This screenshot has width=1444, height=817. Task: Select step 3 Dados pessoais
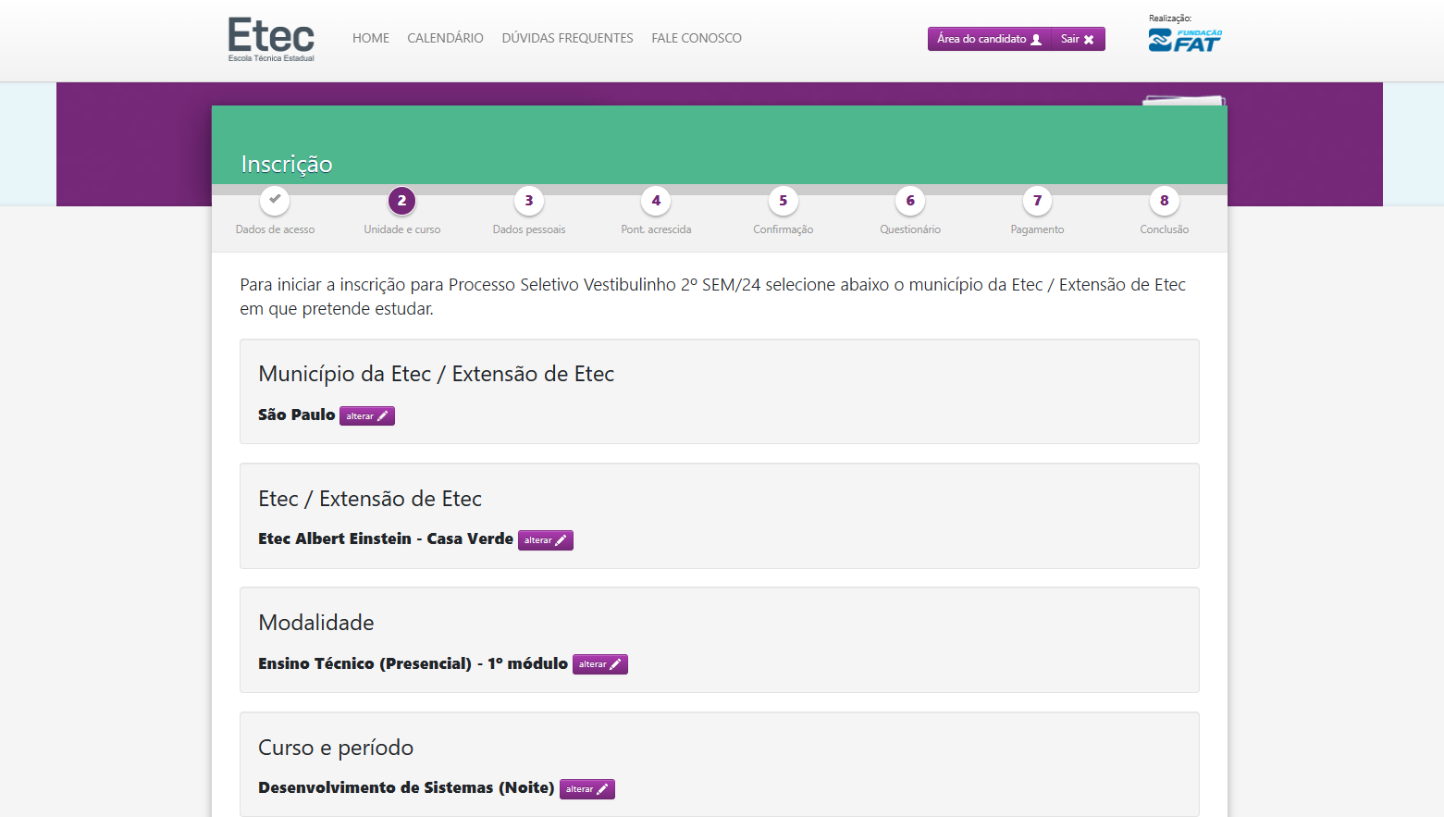click(x=529, y=201)
